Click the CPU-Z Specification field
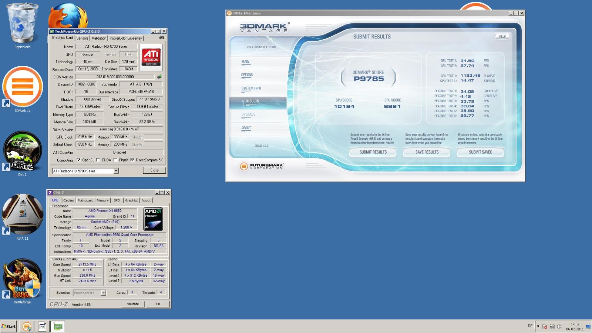Image resolution: width=592 pixels, height=333 pixels. point(120,235)
